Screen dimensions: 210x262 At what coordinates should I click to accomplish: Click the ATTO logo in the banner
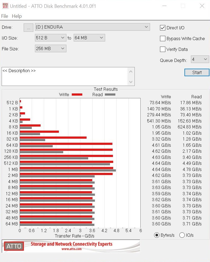pyautogui.click(x=14, y=246)
